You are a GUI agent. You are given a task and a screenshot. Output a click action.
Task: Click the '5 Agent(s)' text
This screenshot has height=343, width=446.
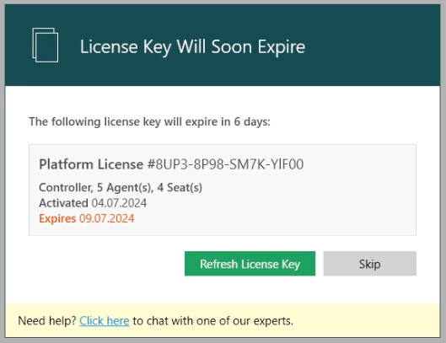[x=125, y=188]
